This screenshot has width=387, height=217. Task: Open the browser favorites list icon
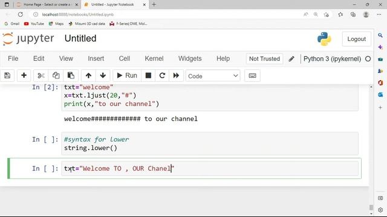(x=340, y=14)
